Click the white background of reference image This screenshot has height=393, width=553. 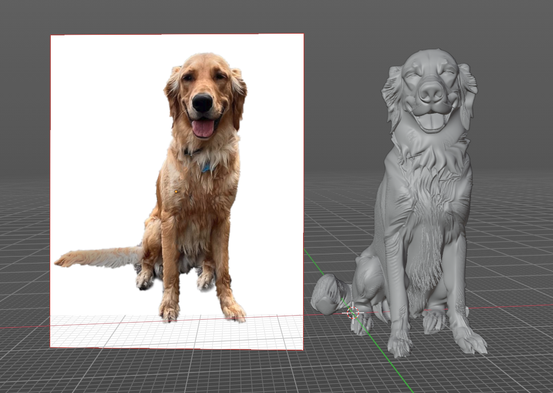pos(106,141)
